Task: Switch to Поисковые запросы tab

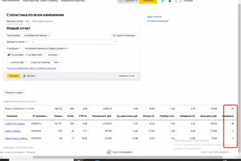Action: pos(43,21)
